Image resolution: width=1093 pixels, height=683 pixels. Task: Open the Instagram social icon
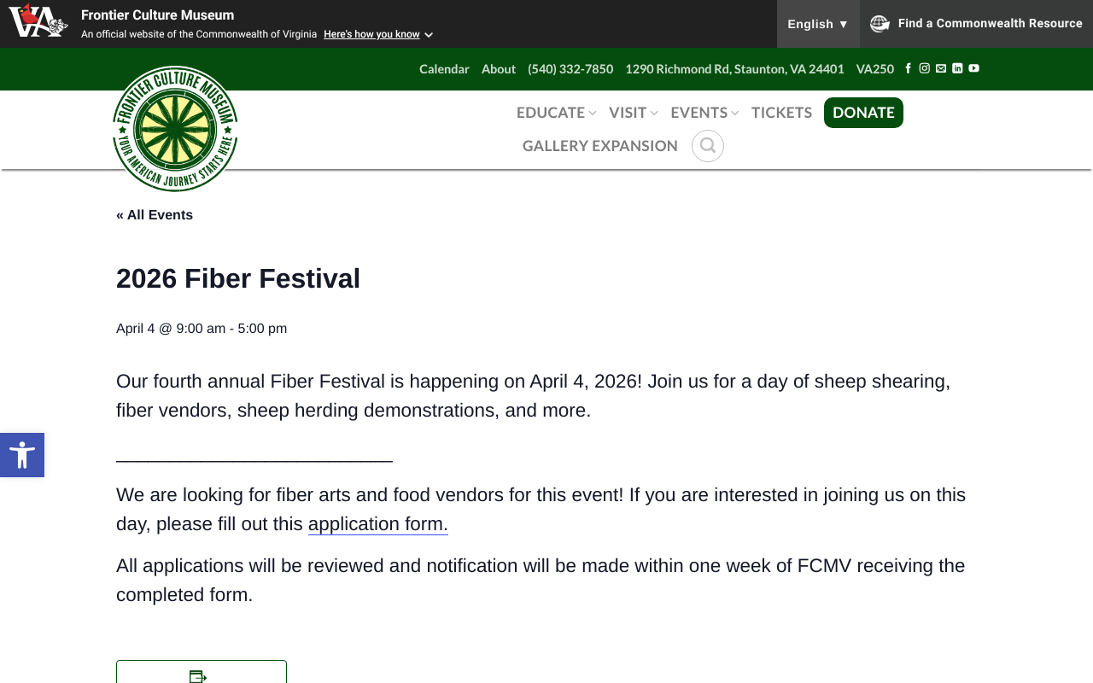tap(924, 68)
